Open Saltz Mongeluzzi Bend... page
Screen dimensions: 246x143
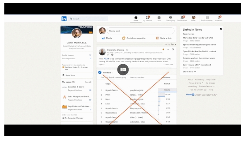[x=79, y=96]
